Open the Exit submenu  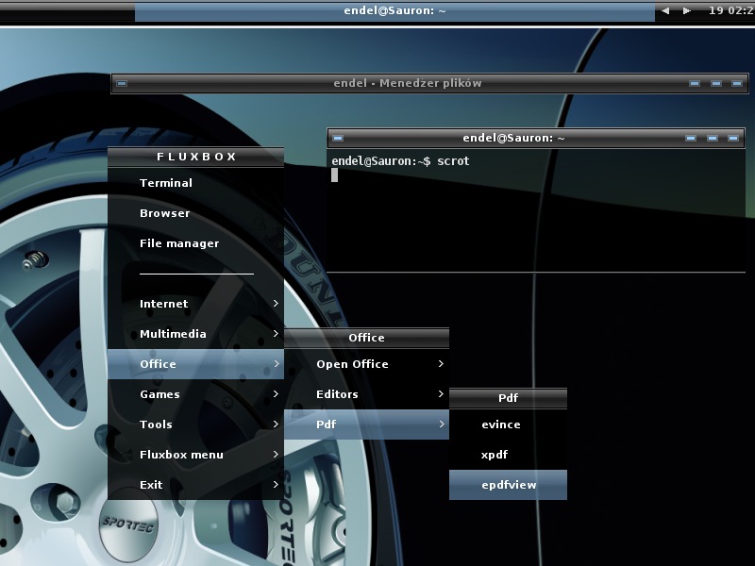pos(195,485)
